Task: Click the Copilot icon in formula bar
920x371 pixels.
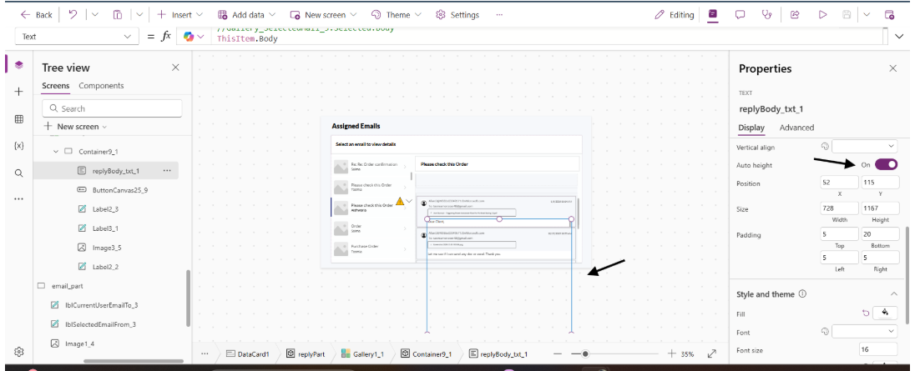Action: pyautogui.click(x=188, y=37)
